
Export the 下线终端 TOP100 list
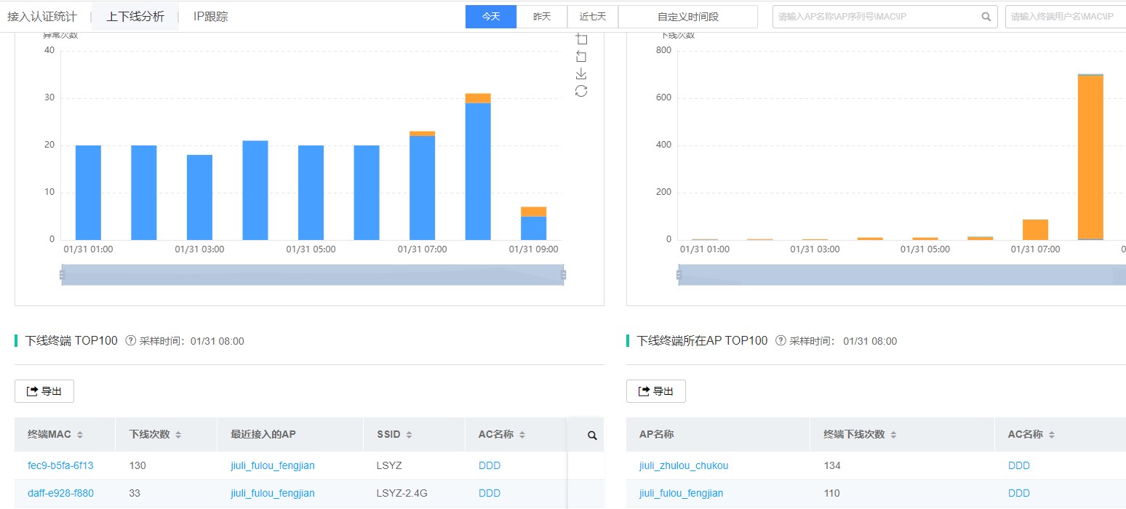pyautogui.click(x=44, y=391)
